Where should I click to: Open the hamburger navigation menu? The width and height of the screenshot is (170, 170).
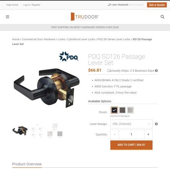coord(8,17)
